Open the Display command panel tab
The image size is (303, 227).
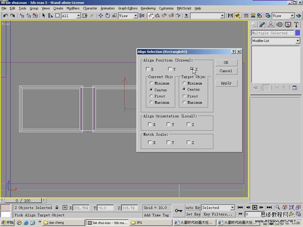(x=288, y=24)
